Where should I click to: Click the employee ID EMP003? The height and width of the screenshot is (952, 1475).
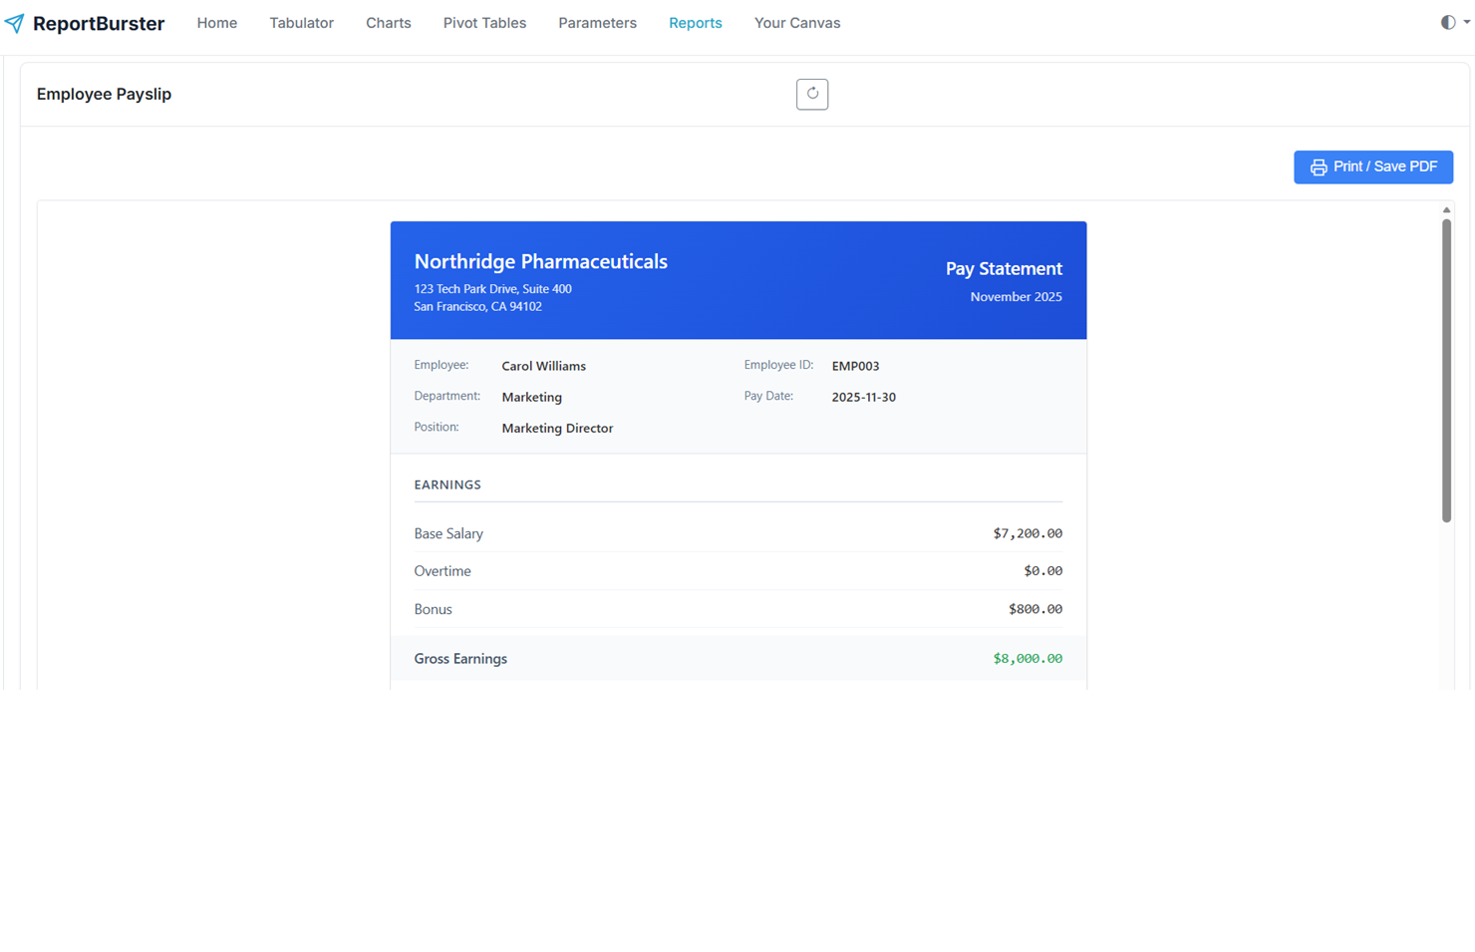click(x=855, y=366)
